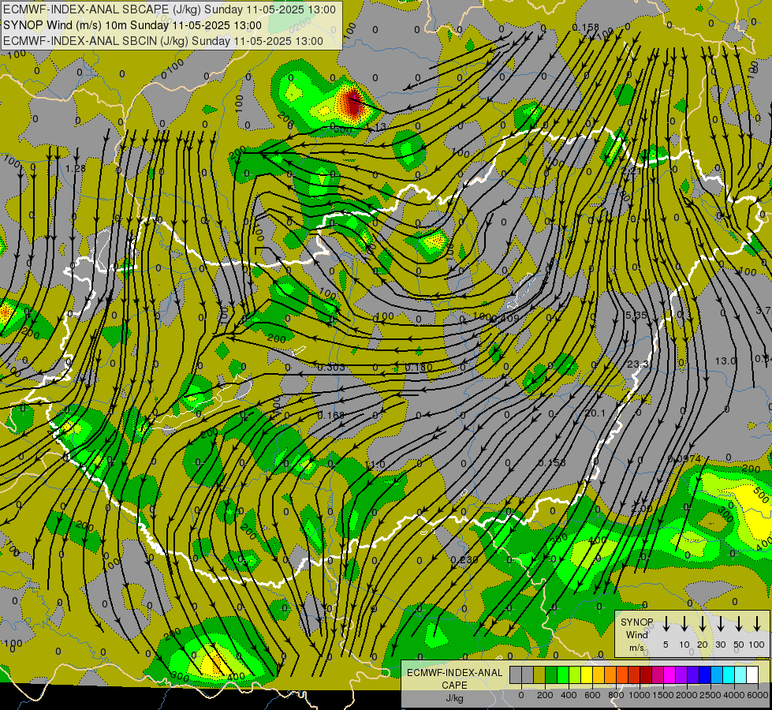
Task: Click the '1000' tick label on the CAPE scale
Action: pos(640,695)
